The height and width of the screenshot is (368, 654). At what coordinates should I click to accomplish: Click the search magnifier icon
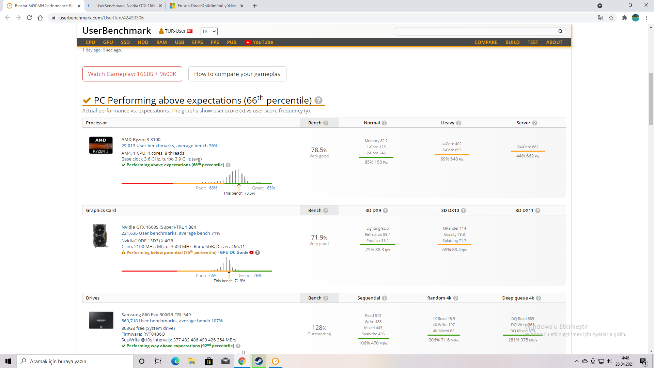560,31
